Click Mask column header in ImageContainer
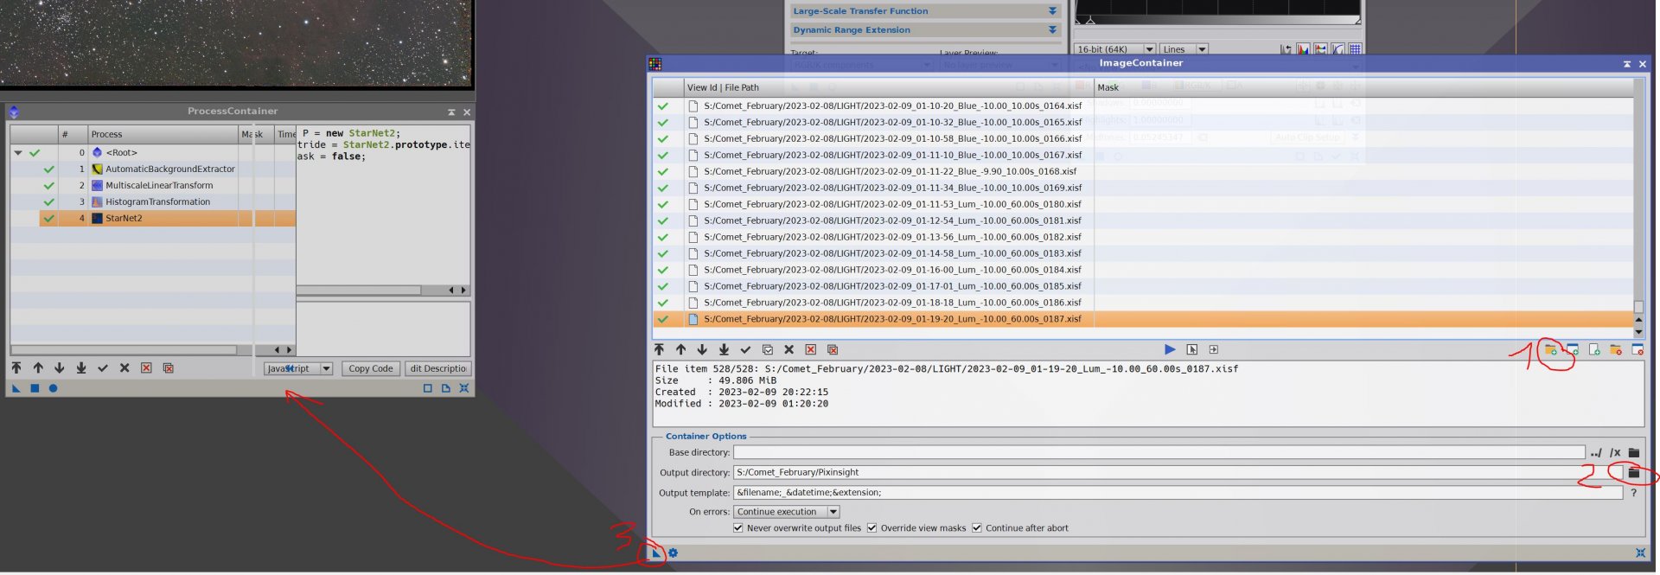1660x575 pixels. (1363, 87)
